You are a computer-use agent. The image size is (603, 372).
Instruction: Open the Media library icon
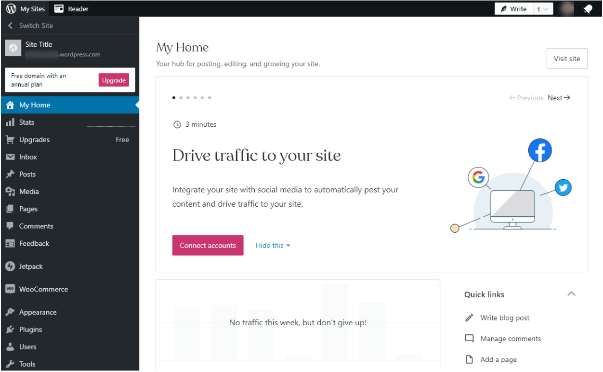[x=10, y=191]
